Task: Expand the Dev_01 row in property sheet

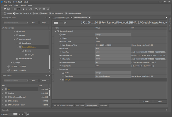Action: pyautogui.click(x=60, y=80)
